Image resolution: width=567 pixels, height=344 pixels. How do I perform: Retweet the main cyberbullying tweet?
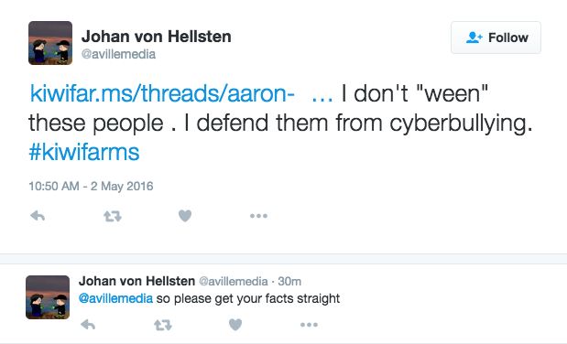click(113, 216)
